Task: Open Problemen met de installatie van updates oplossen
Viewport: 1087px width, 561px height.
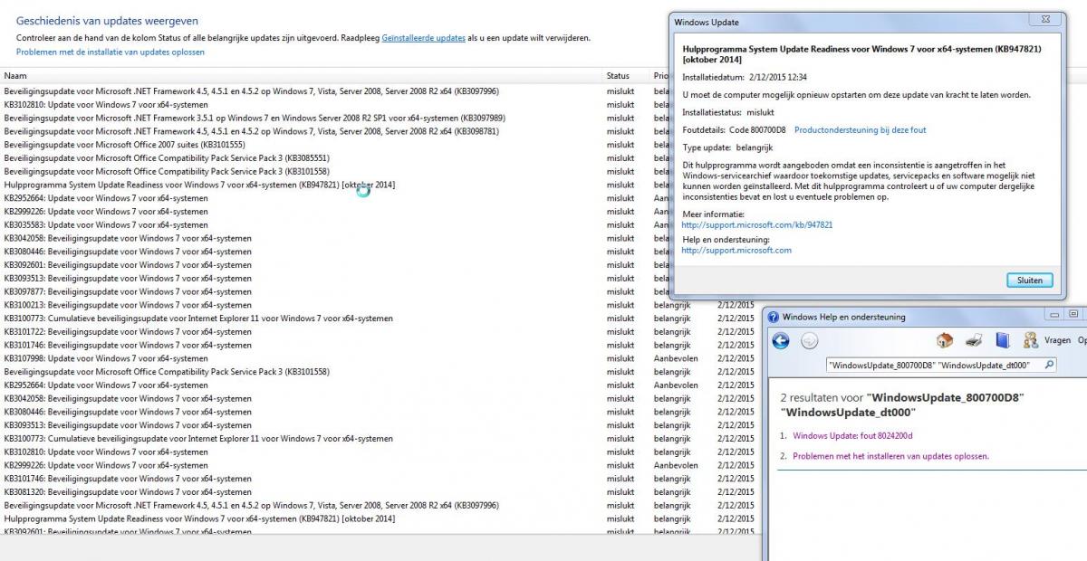Action: pos(111,52)
